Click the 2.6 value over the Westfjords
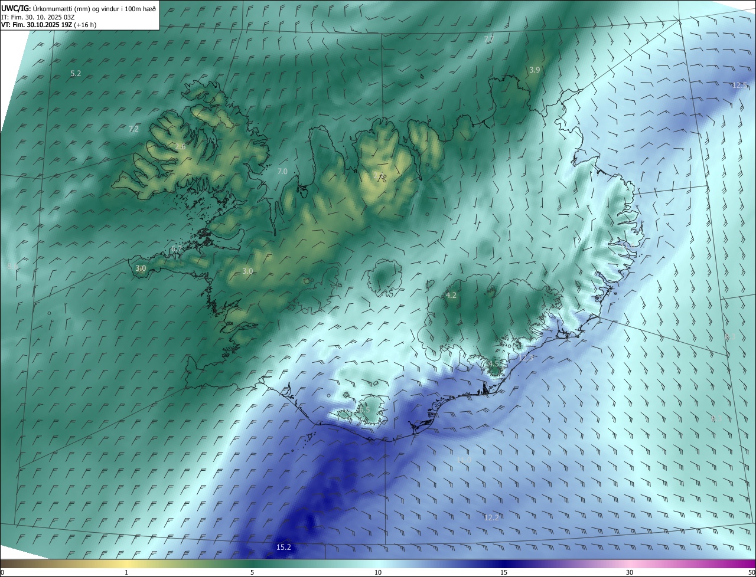Image resolution: width=756 pixels, height=577 pixels. pyautogui.click(x=180, y=146)
